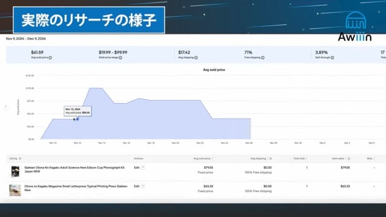The width and height of the screenshot is (386, 217).
Task: Click $63.33 Avg sold price in second row
Action: tap(208, 186)
